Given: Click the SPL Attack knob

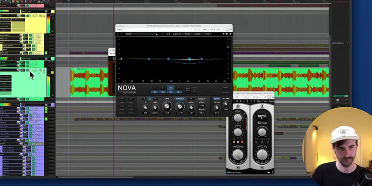Looking at the screenshot, I should coord(238,118).
